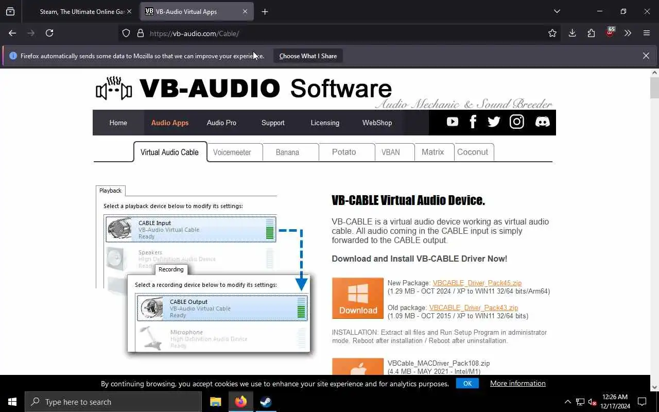Open the VB-Audio Facebook page icon
The image size is (659, 412).
click(x=473, y=122)
